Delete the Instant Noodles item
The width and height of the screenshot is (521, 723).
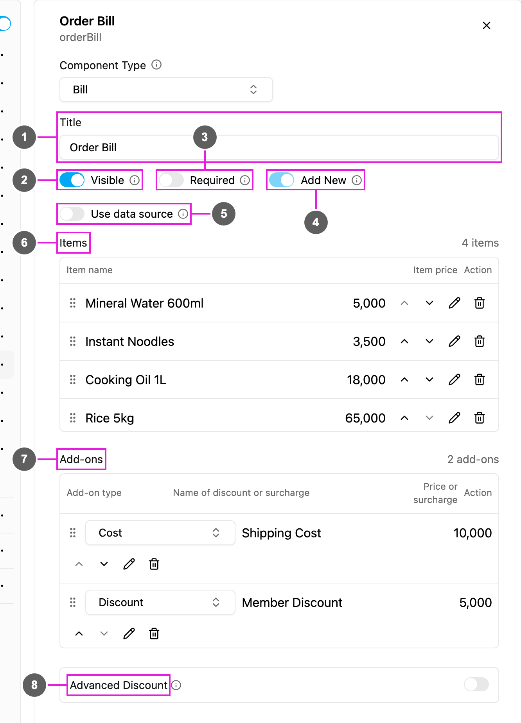click(479, 341)
